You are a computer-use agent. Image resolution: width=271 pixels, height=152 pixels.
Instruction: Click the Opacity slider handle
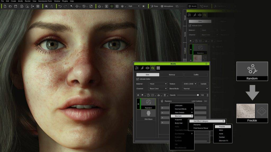click(198, 95)
